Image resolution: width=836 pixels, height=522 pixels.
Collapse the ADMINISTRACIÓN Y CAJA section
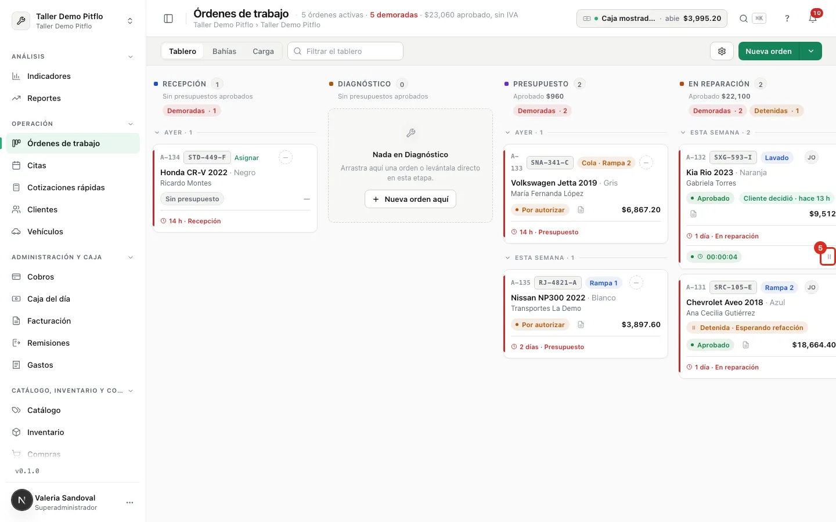131,258
